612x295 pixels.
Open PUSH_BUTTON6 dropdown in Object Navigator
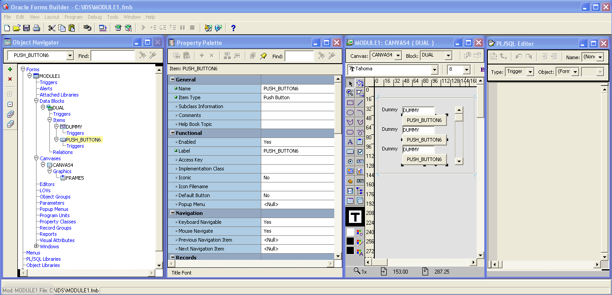pos(70,56)
